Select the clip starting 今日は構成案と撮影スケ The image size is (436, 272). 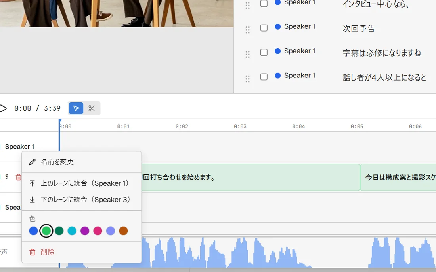[398, 177]
